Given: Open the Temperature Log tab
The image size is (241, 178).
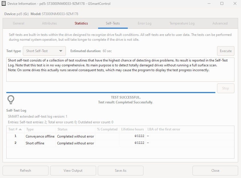Looking at the screenshot, I should [x=182, y=23].
